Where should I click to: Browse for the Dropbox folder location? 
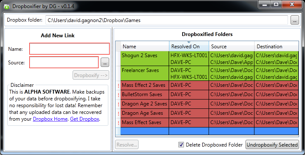pos(295,20)
